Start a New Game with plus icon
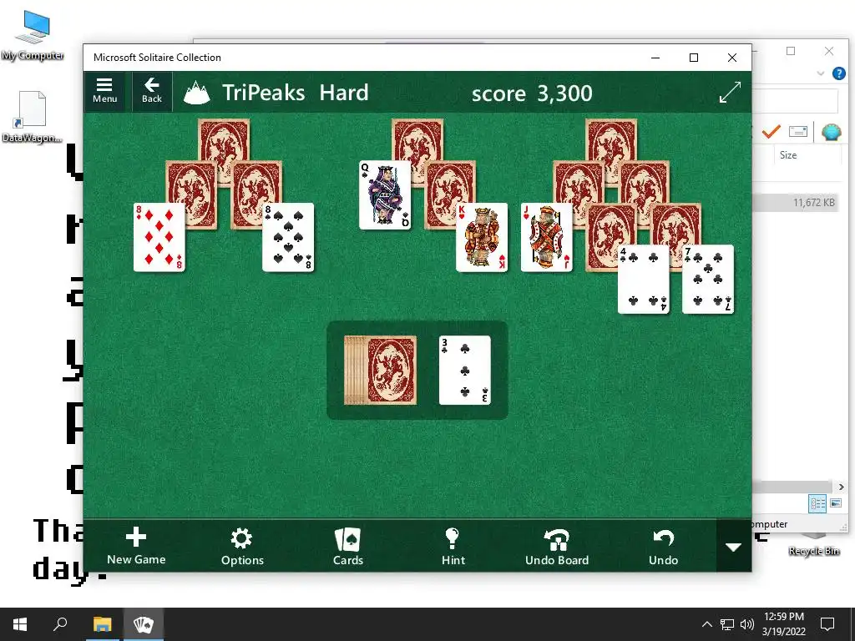This screenshot has width=855, height=641. 136,546
